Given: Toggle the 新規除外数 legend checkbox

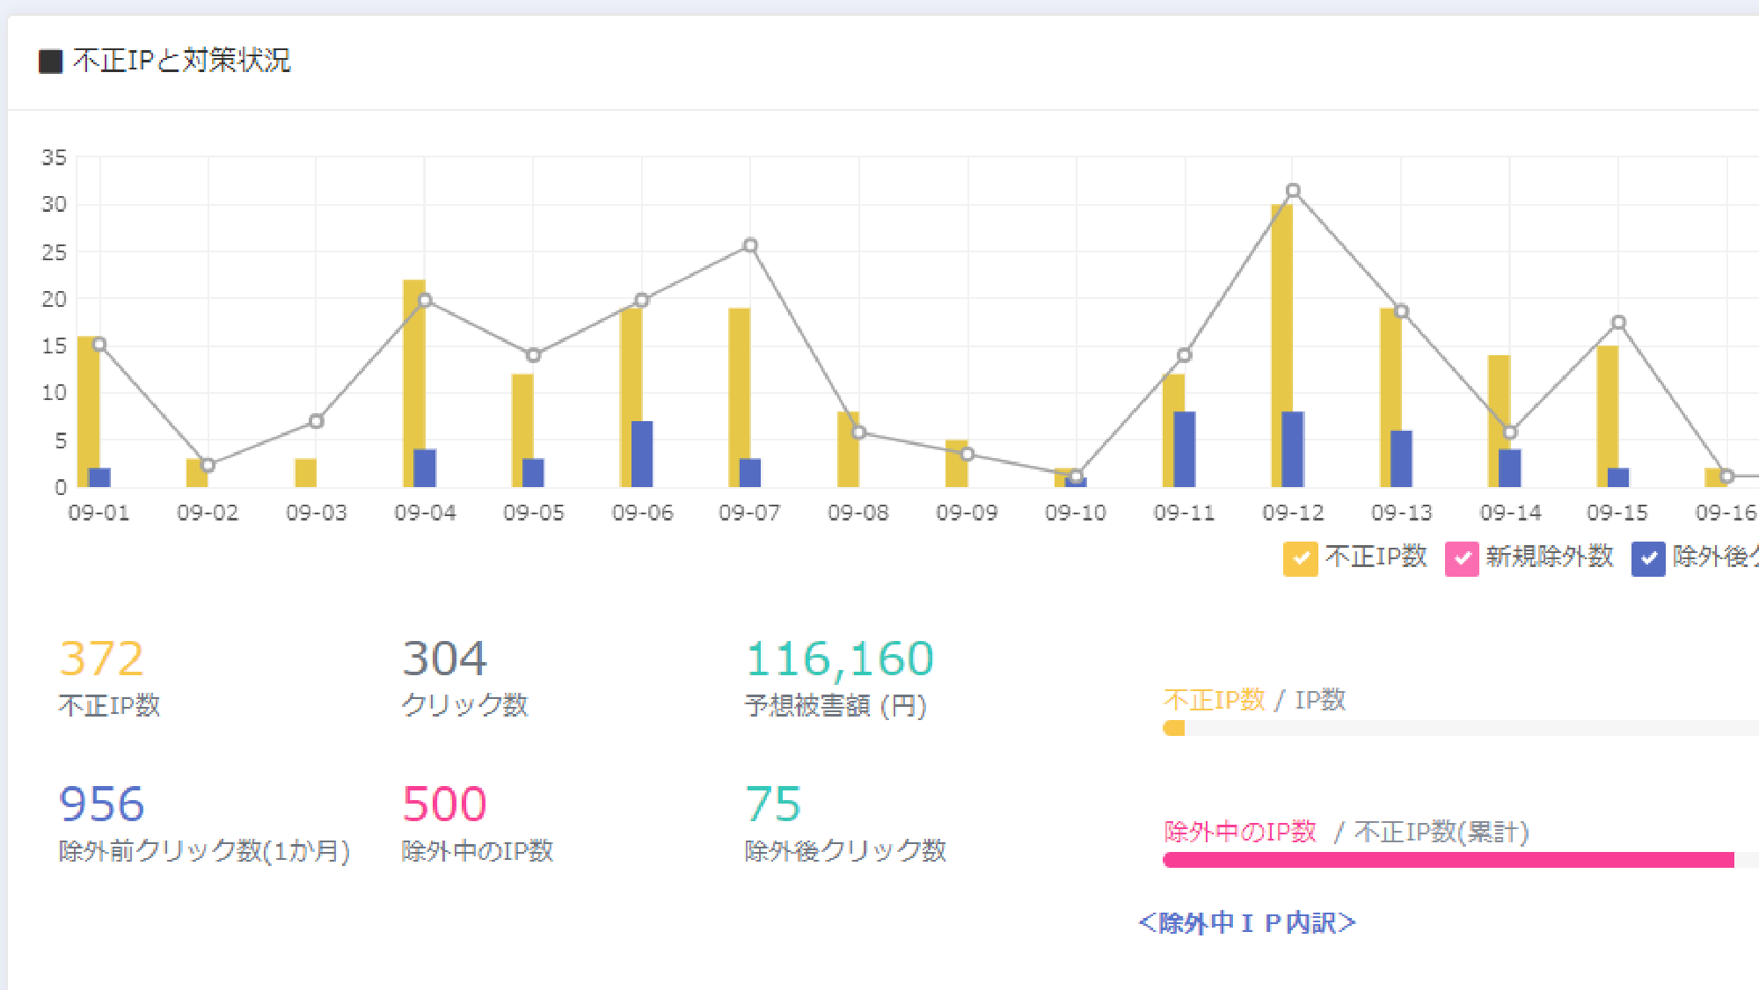Looking at the screenshot, I should [x=1462, y=558].
